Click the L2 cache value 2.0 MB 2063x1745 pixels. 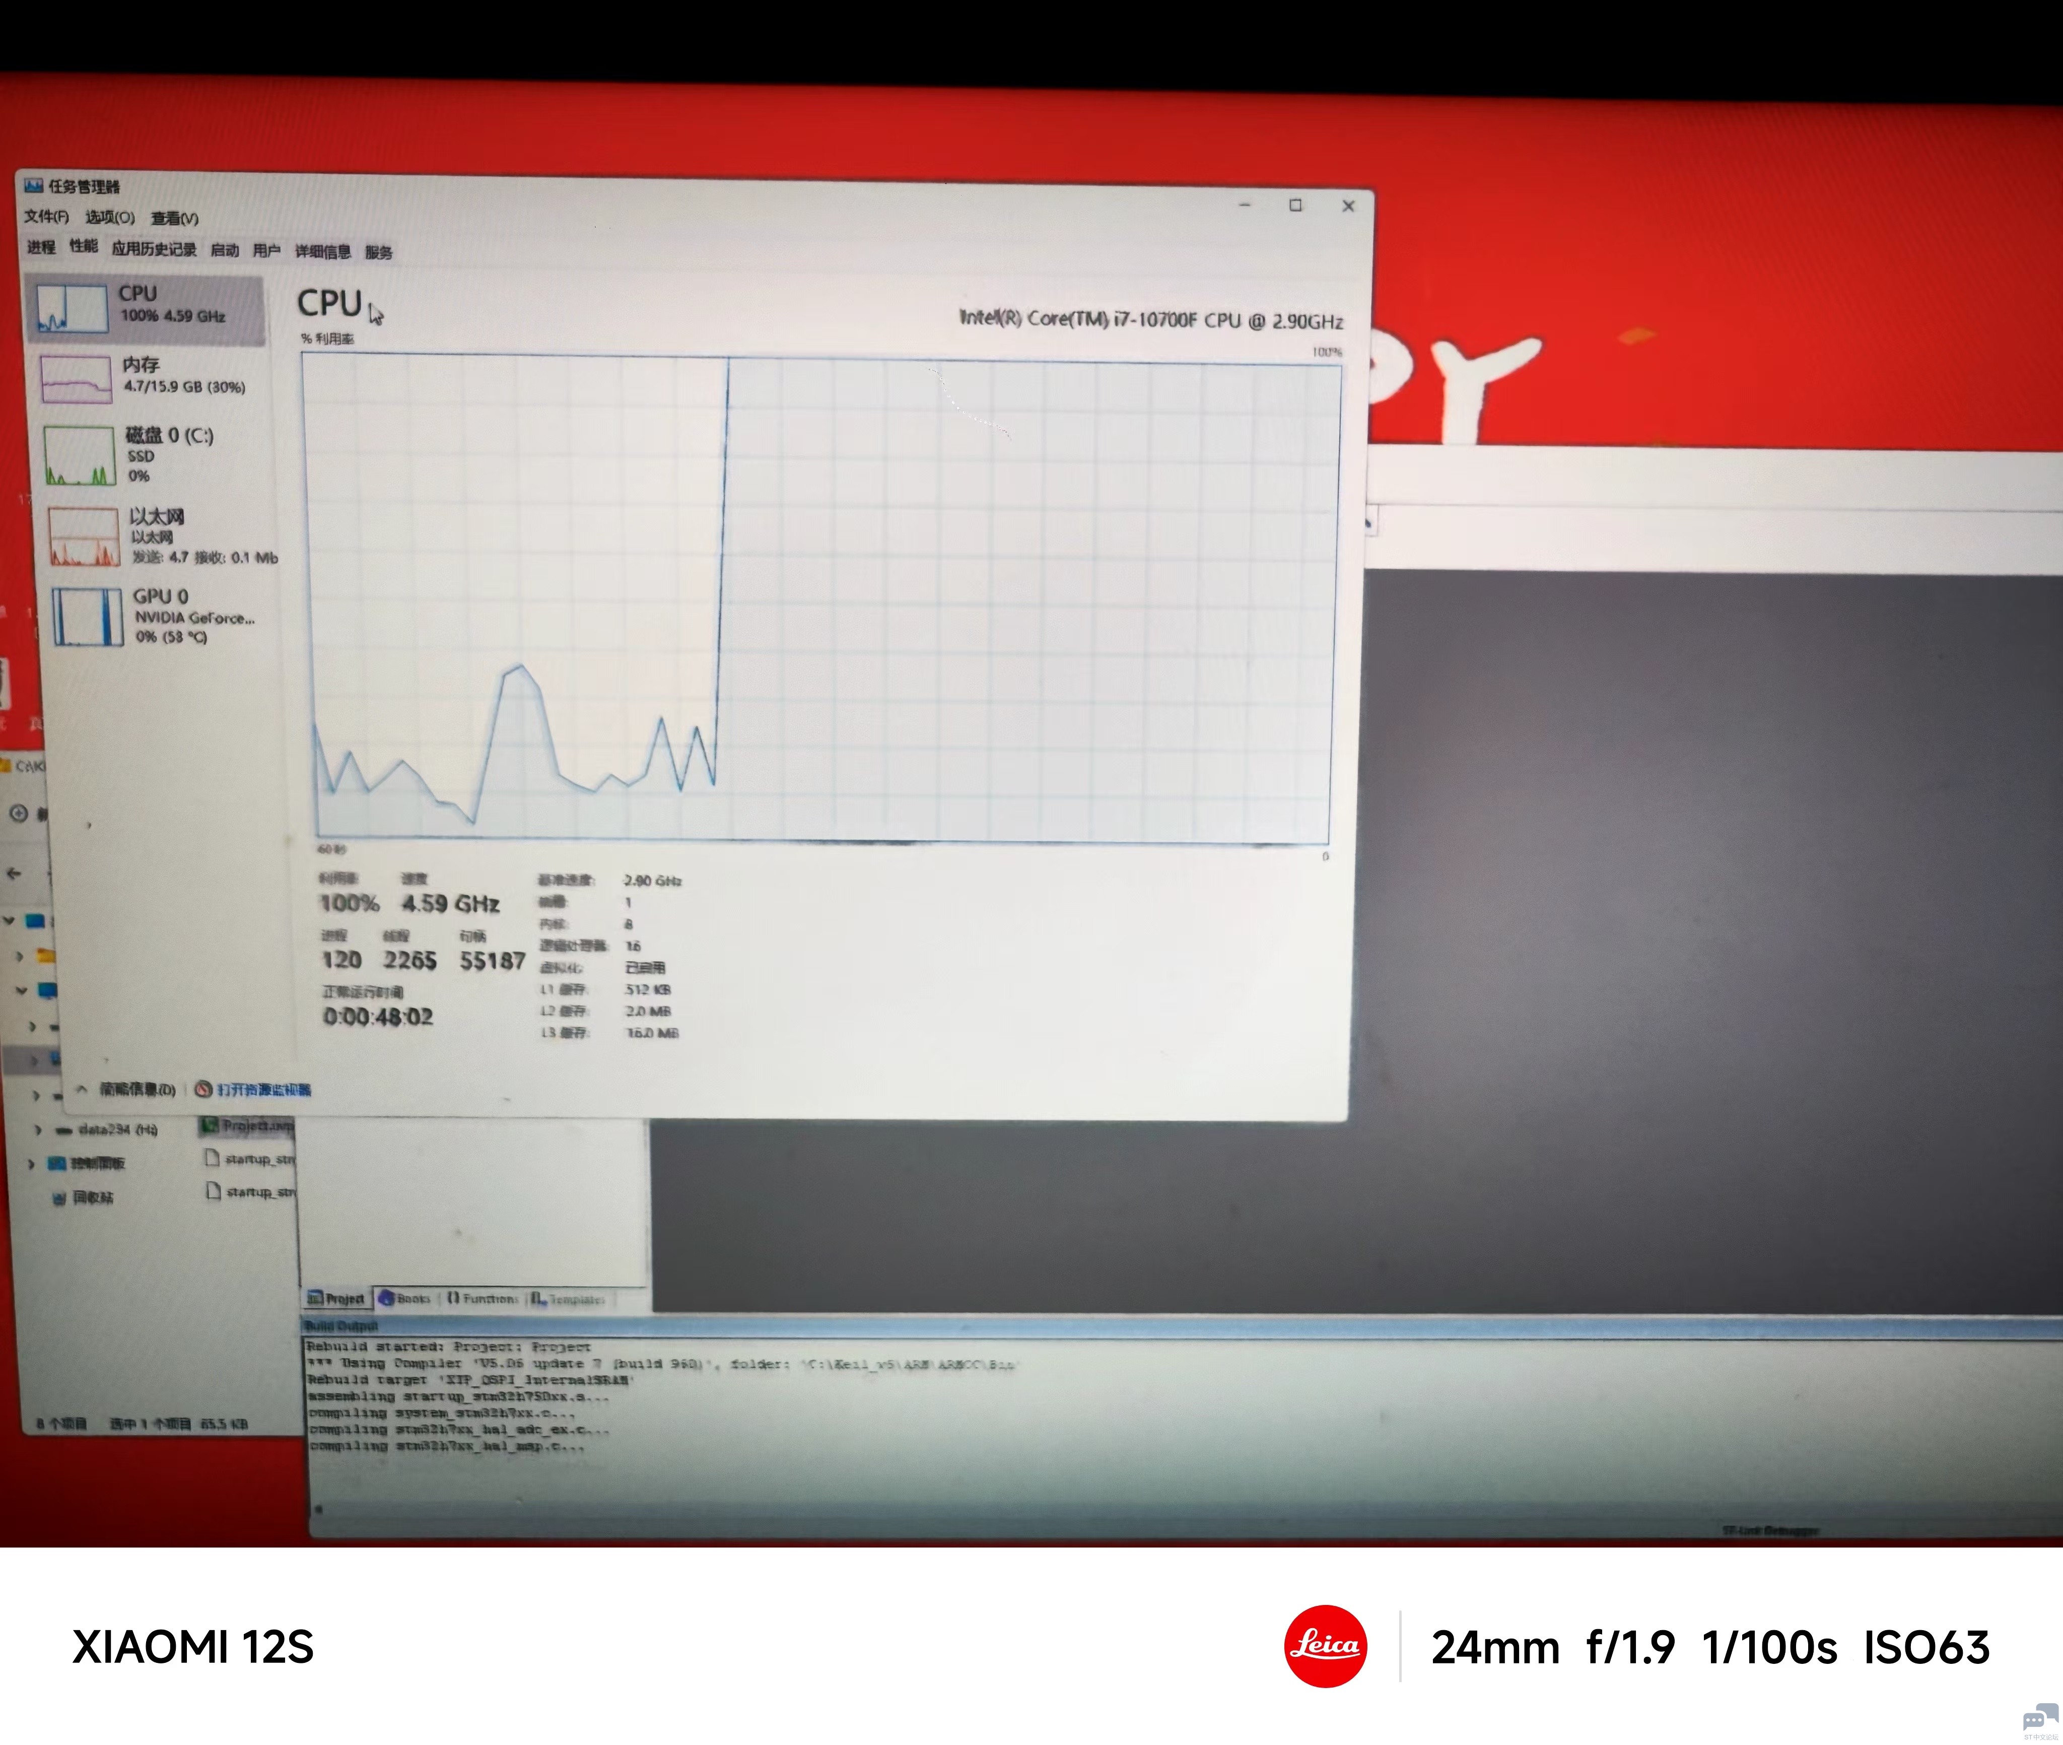tap(648, 1011)
